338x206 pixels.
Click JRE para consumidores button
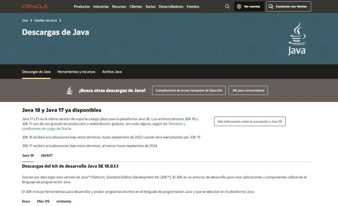pos(248,90)
